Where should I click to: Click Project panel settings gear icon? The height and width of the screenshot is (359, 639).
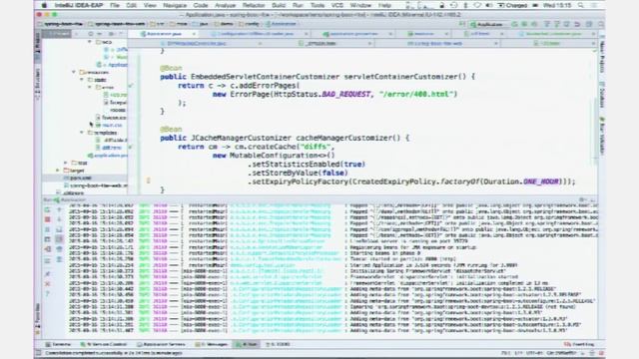111,34
